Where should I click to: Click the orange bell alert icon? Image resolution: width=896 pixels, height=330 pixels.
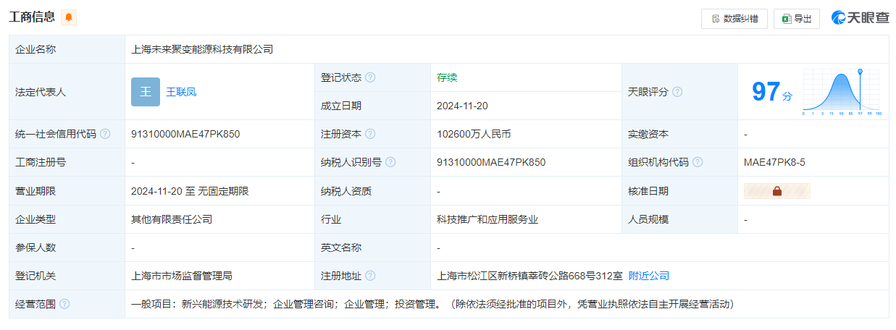tap(69, 17)
